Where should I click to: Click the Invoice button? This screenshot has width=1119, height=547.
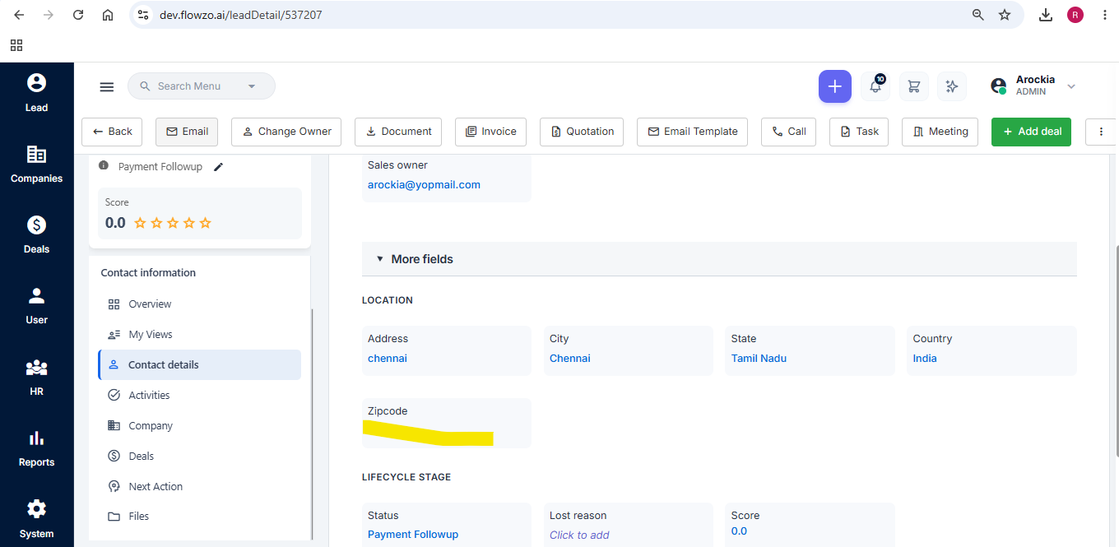coord(490,132)
